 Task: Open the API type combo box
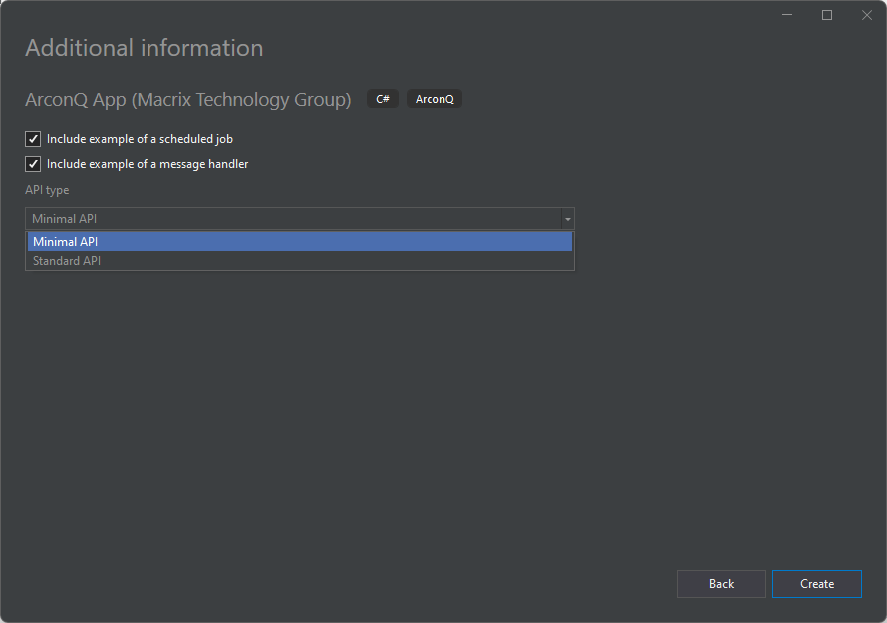300,219
